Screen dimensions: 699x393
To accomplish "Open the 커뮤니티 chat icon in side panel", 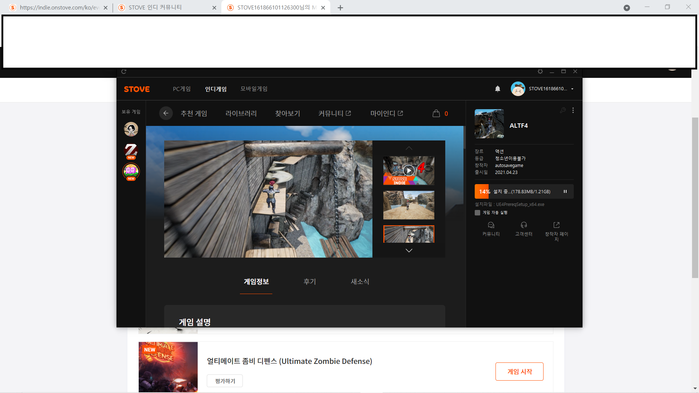I will 491,225.
